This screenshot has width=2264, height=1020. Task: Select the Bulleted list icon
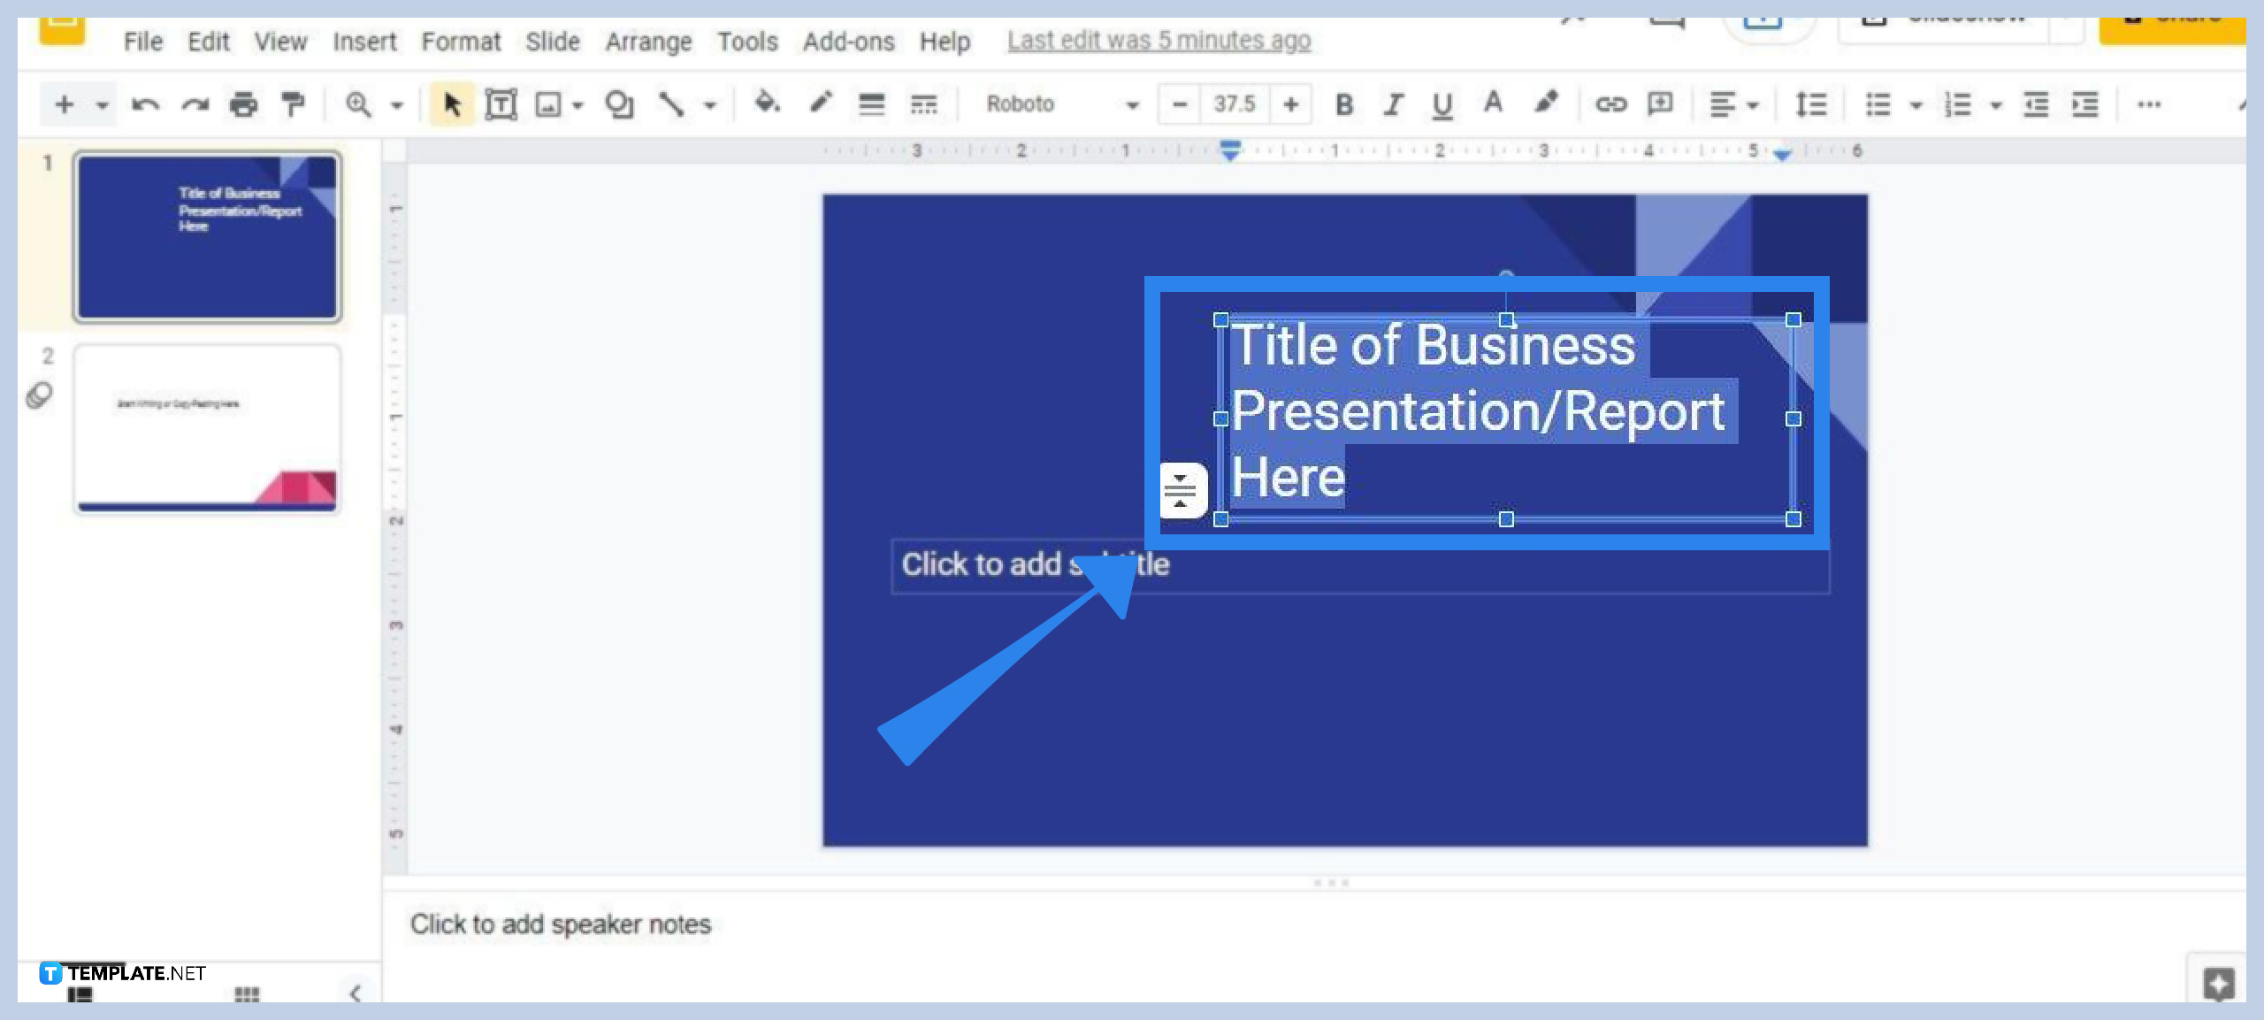1885,103
